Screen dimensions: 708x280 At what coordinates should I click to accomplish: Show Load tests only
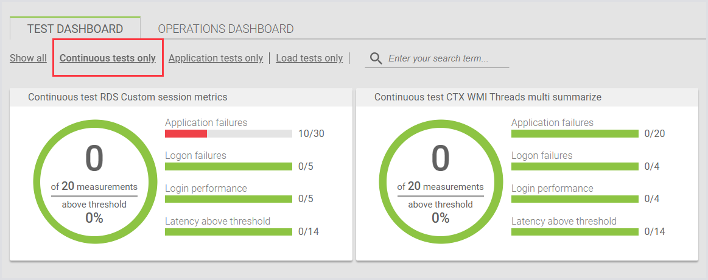point(309,58)
